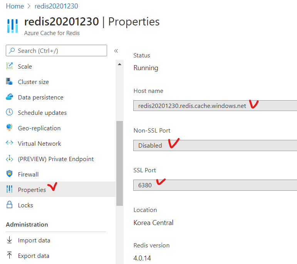Collapse the sidebar with double chevron

click(116, 51)
